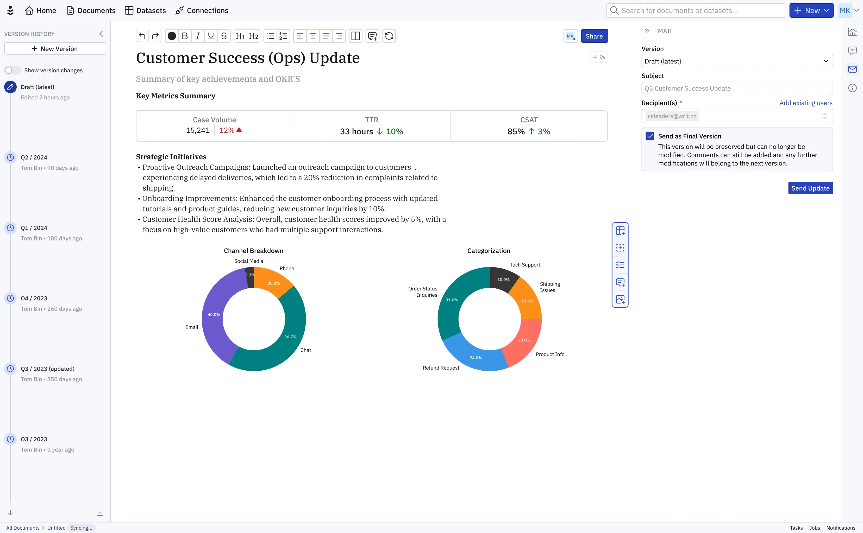863x533 pixels.
Task: Add a checklist from the floating toolbar
Action: [620, 265]
